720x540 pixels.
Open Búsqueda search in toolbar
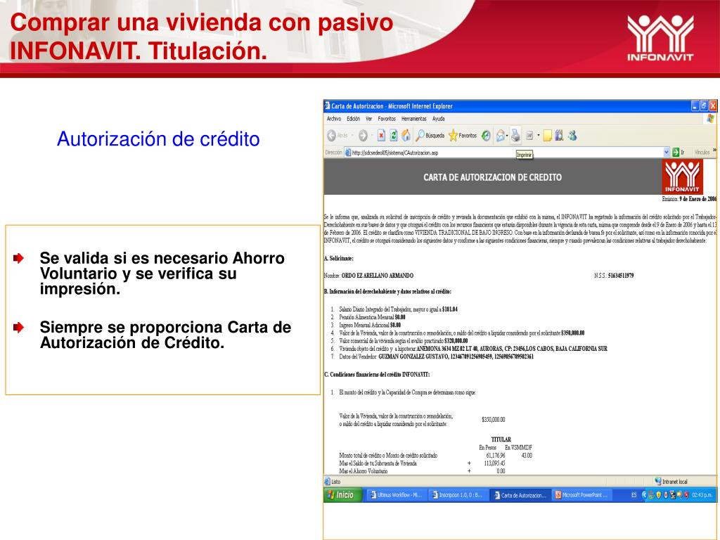[x=430, y=136]
